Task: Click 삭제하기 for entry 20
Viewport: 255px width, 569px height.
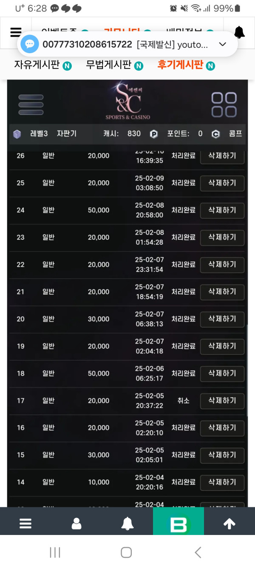Action: 222,319
